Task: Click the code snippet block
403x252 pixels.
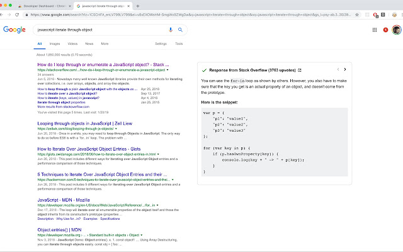Action: (x=275, y=142)
